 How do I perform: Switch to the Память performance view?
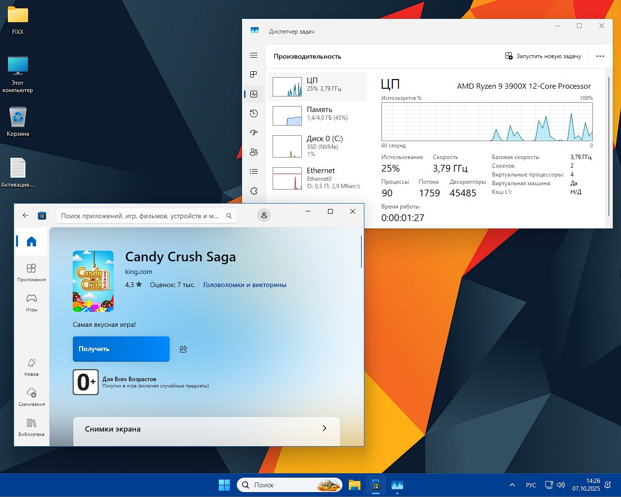pyautogui.click(x=318, y=115)
